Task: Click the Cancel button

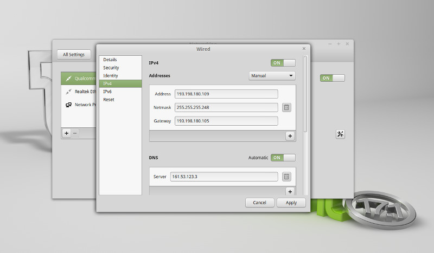Action: pyautogui.click(x=259, y=203)
